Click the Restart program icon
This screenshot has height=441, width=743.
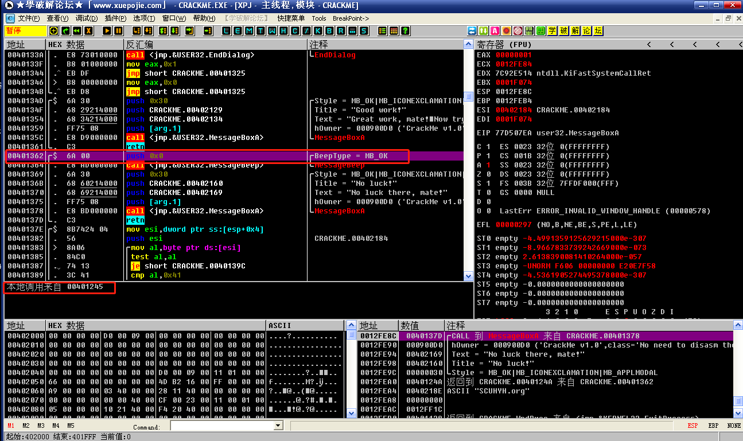(77, 30)
